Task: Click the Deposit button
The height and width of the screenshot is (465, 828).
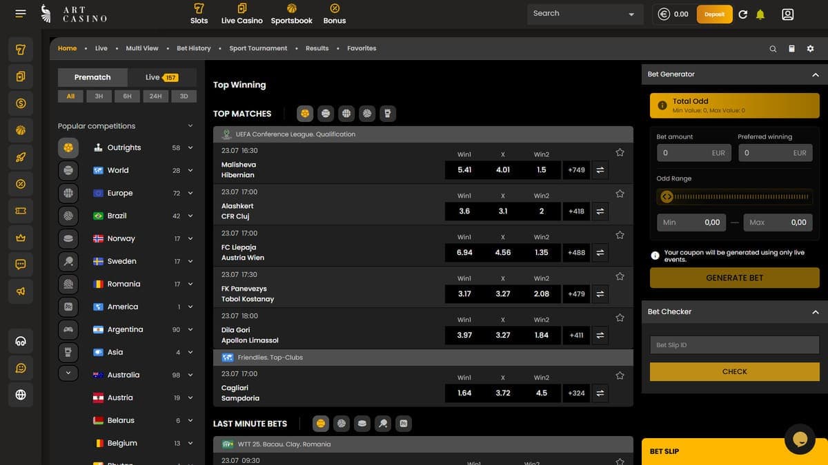Action: coord(714,14)
